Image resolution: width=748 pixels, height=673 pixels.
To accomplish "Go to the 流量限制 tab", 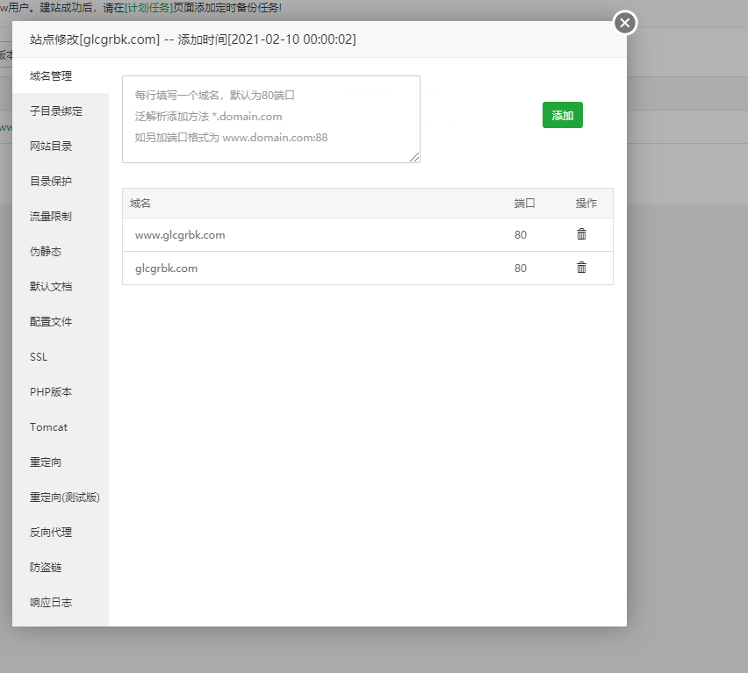I will 61,217.
